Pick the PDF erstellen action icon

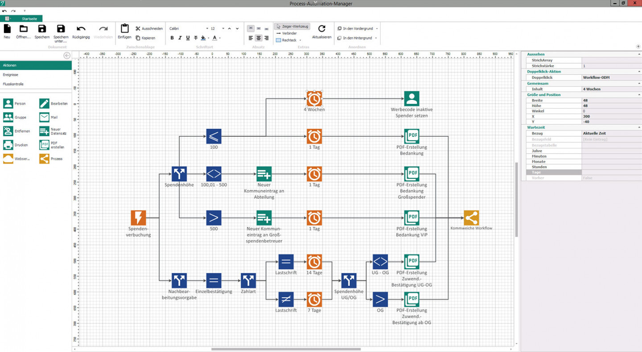44,145
